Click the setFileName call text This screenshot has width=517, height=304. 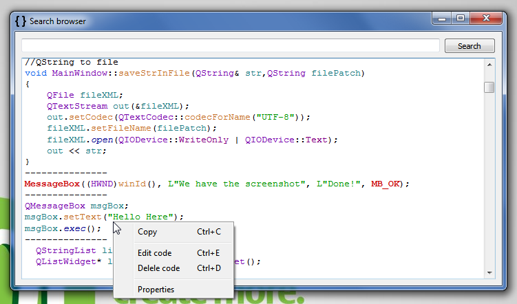click(x=121, y=128)
